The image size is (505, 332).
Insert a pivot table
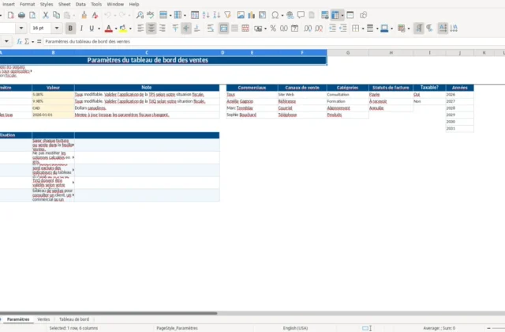point(263,15)
